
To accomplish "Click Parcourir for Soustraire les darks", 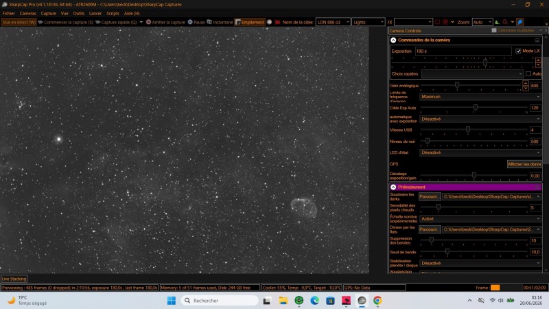I will tap(430, 196).
